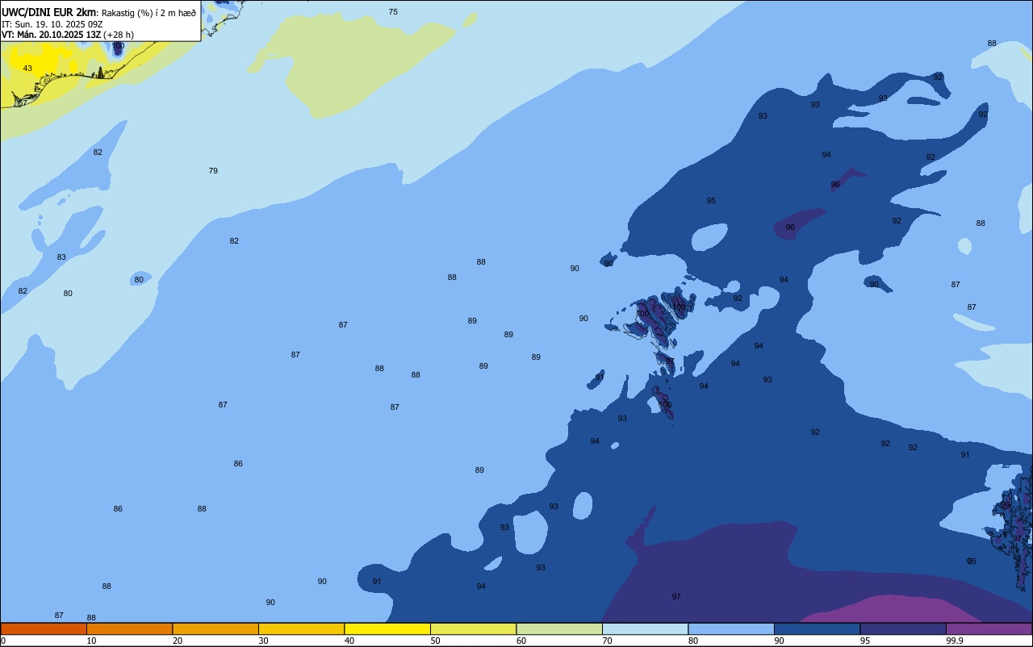Choose the 30–40 golden legend swatch
The height and width of the screenshot is (647, 1033).
[x=302, y=628]
